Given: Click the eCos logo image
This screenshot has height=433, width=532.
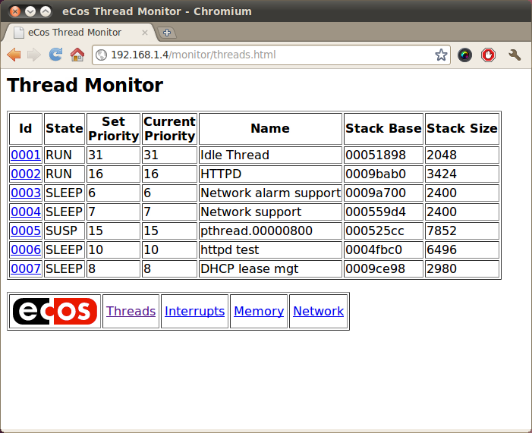Looking at the screenshot, I should (55, 311).
